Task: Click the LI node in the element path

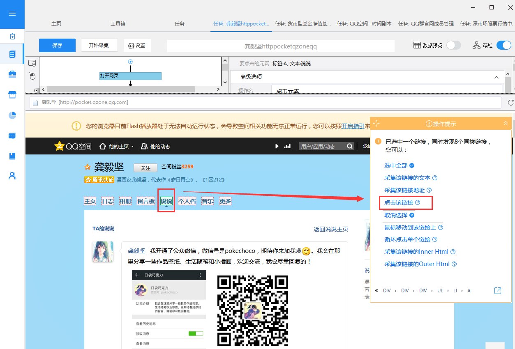Action: (455, 291)
